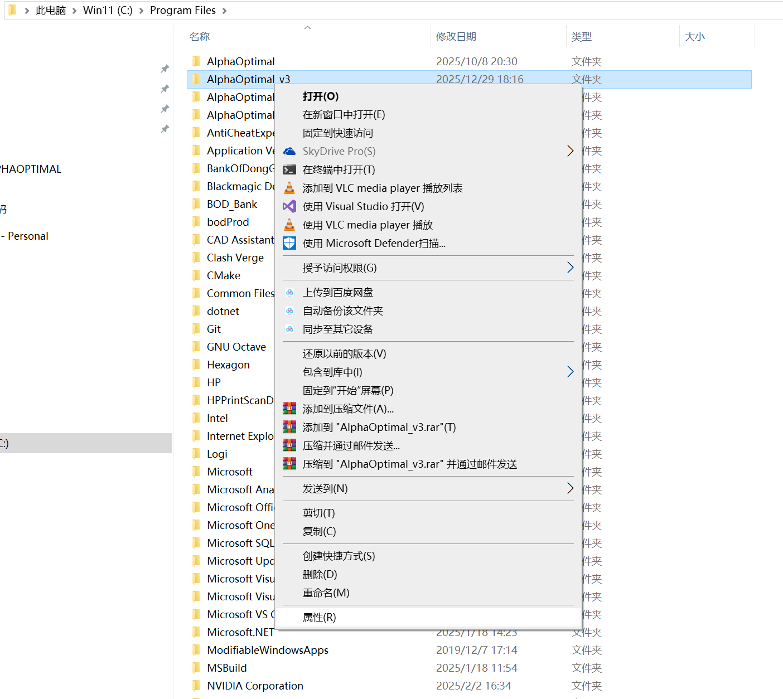Click WinRAR icon beside 添加到压缩文件(A)
Image resolution: width=783 pixels, height=699 pixels.
click(289, 409)
